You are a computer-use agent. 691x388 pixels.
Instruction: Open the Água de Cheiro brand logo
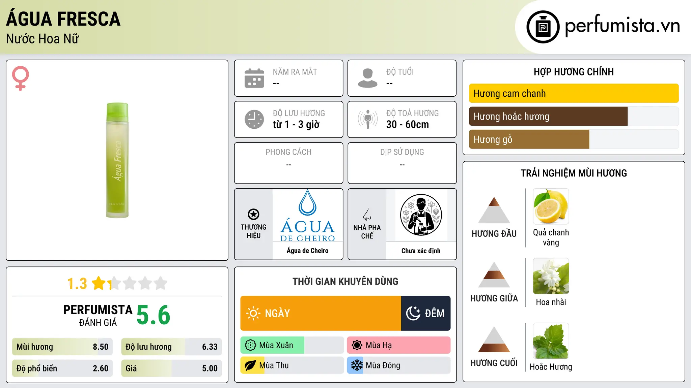coord(307,216)
